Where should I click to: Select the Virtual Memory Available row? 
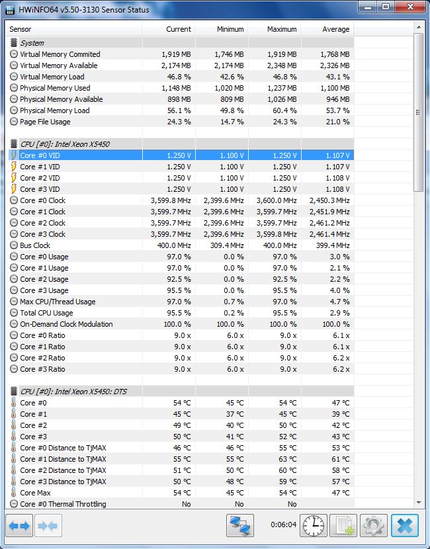point(180,65)
